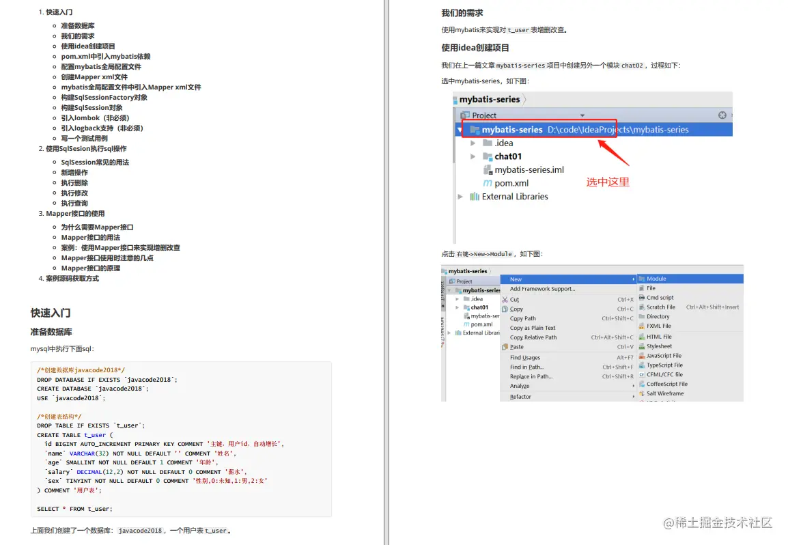Image resolution: width=788 pixels, height=545 pixels.
Task: Expand External Libraries in the large tree
Action: point(460,197)
